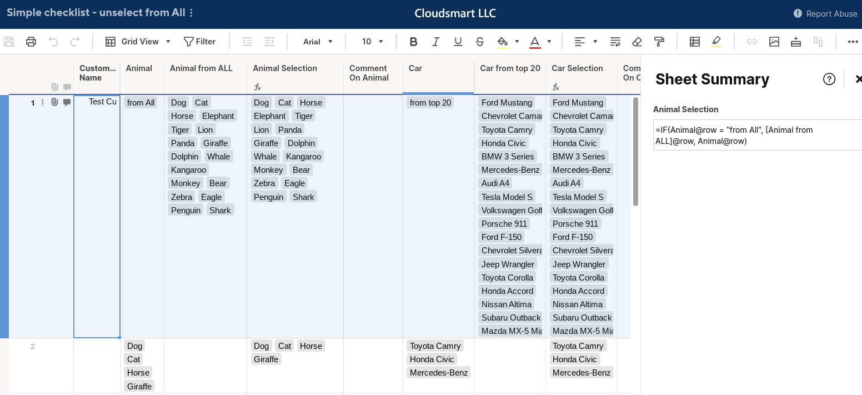Click the attachments column header paperclip

[55, 87]
